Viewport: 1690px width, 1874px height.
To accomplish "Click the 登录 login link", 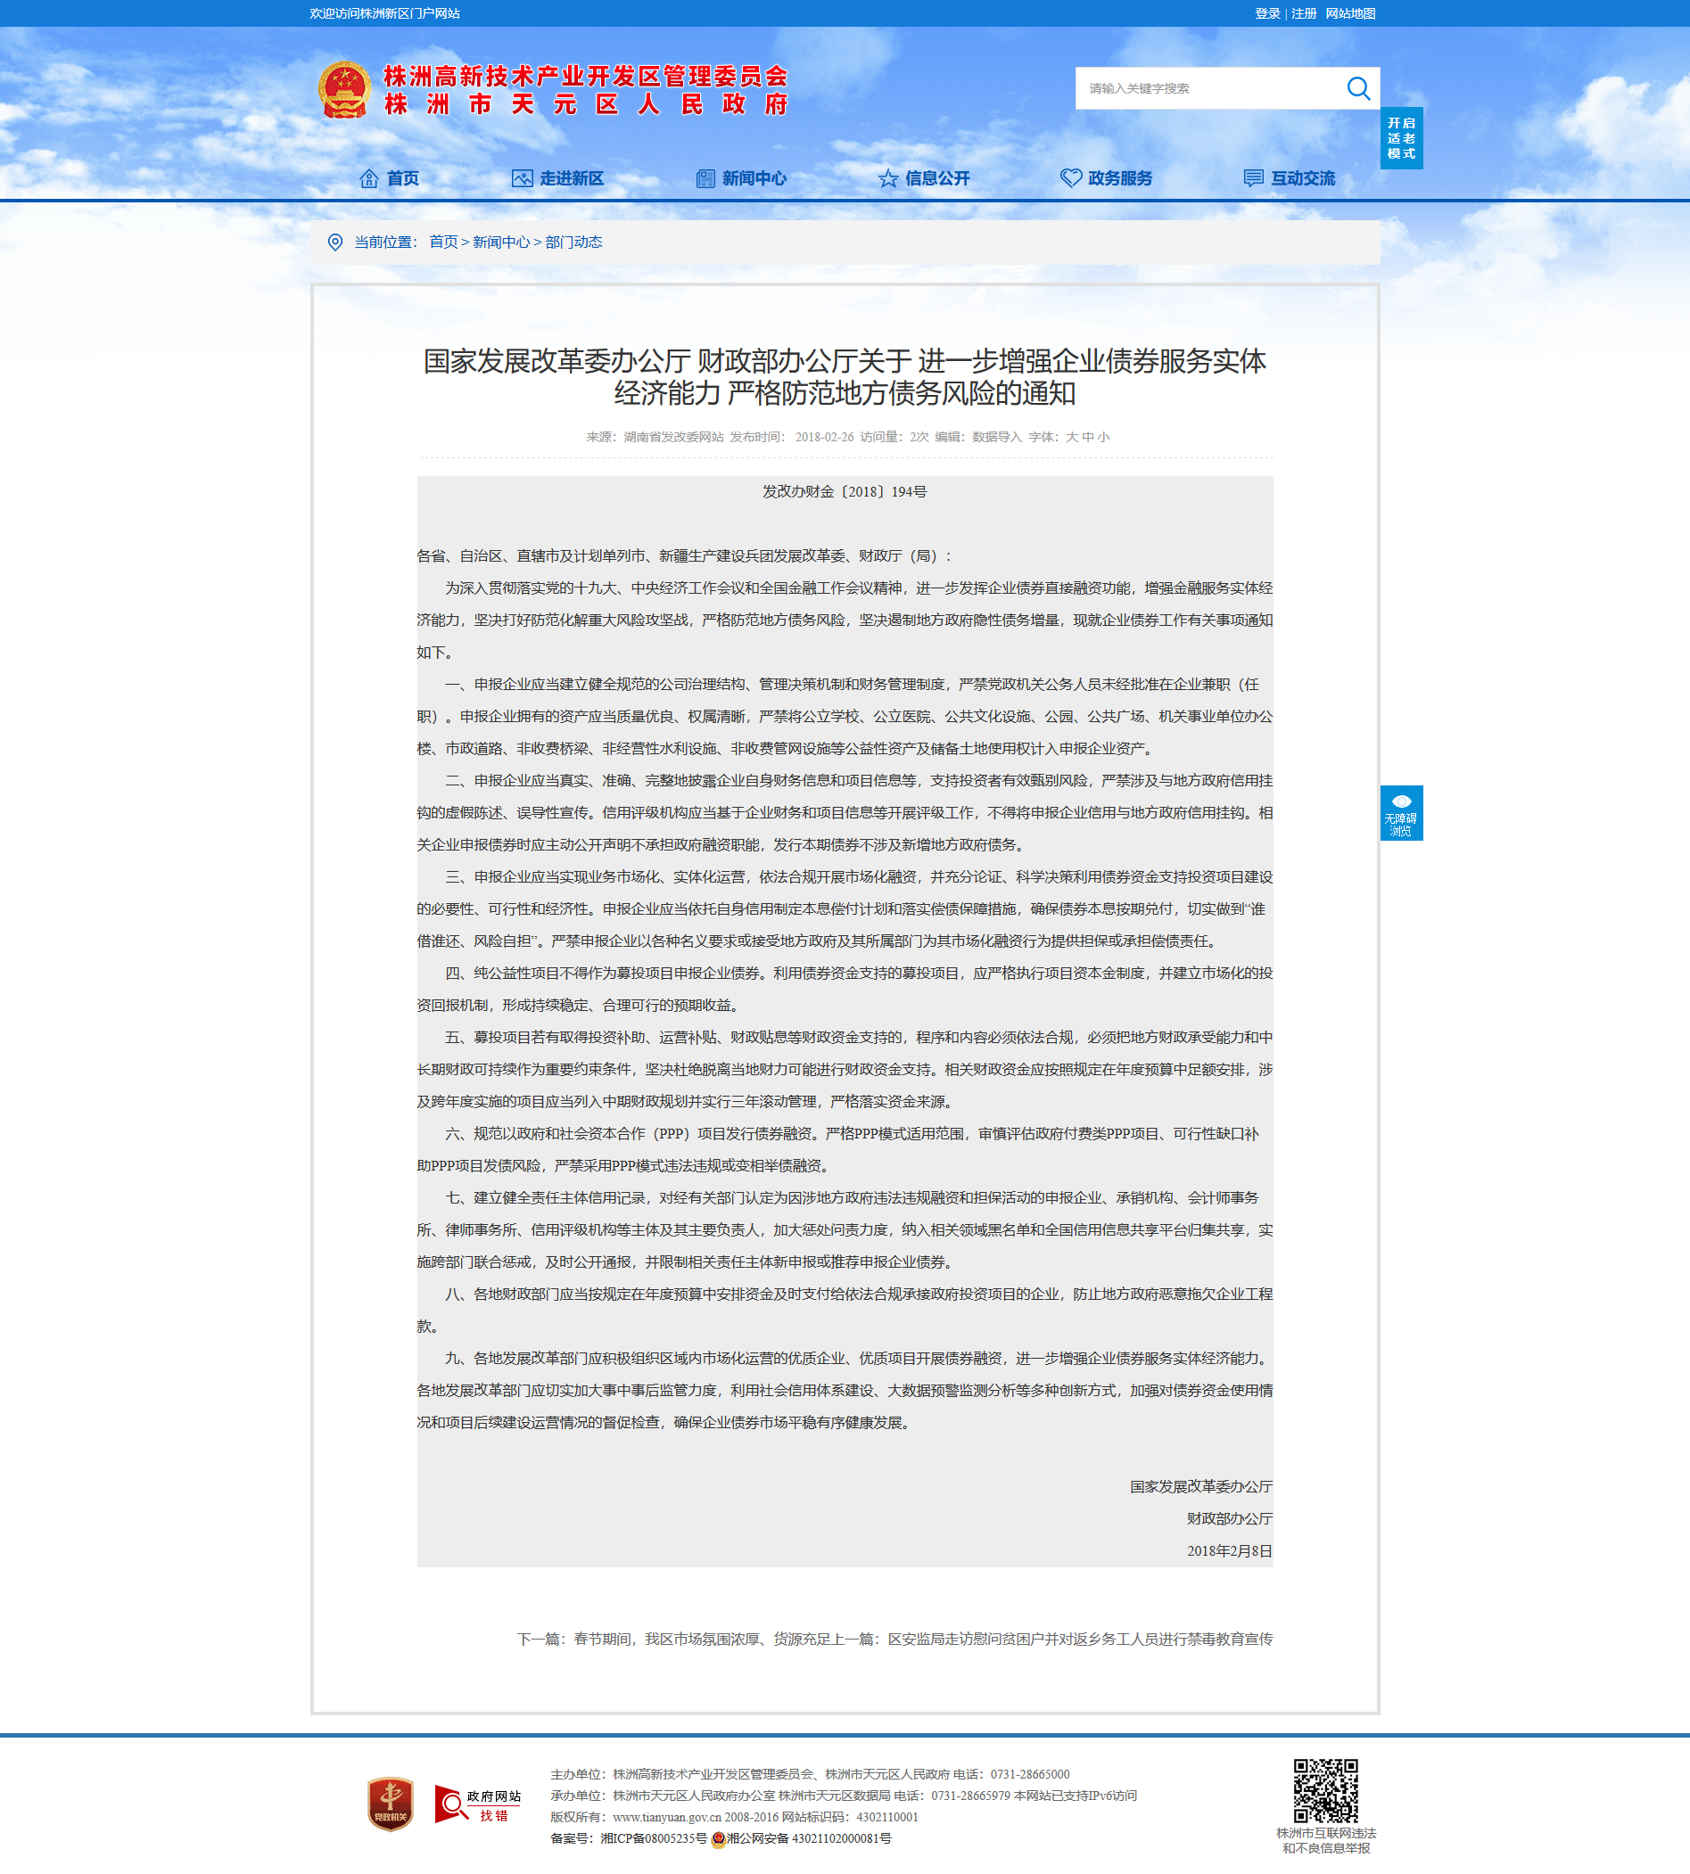I will coord(1267,14).
